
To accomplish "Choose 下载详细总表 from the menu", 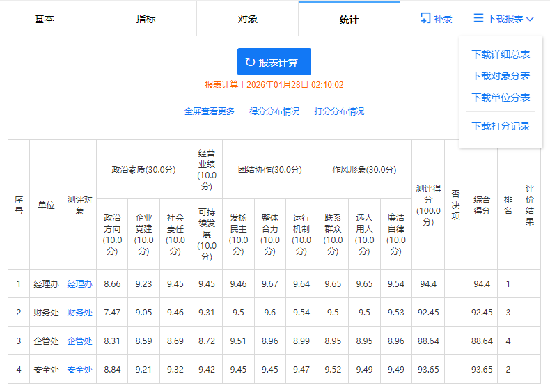I will click(x=501, y=54).
